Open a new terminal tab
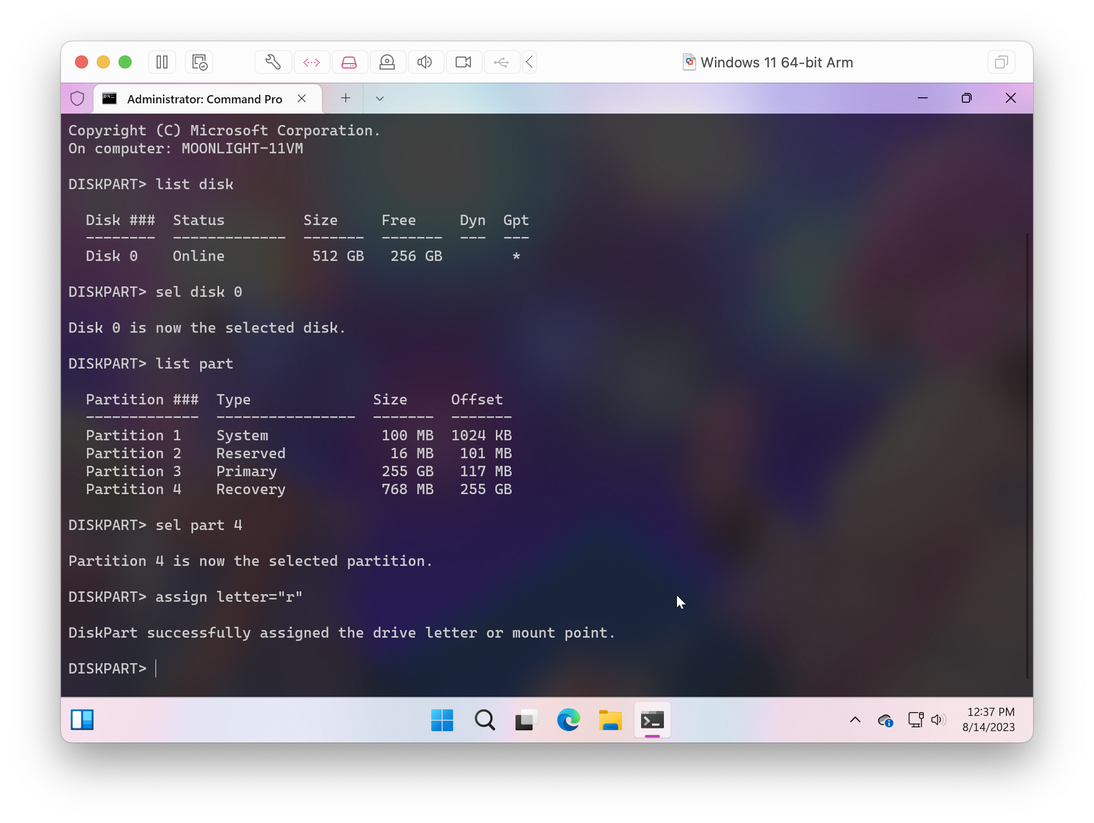Image resolution: width=1094 pixels, height=823 pixels. tap(345, 98)
